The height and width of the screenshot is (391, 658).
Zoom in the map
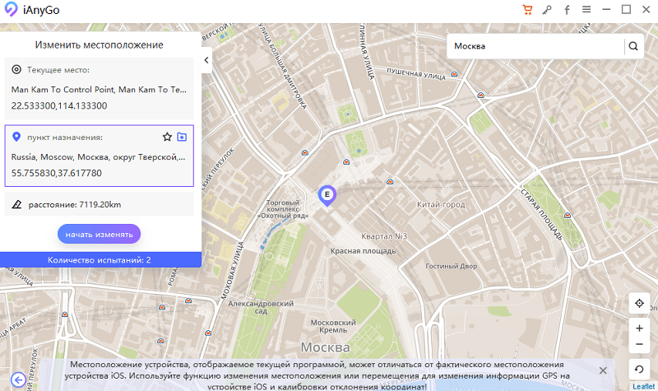click(639, 328)
